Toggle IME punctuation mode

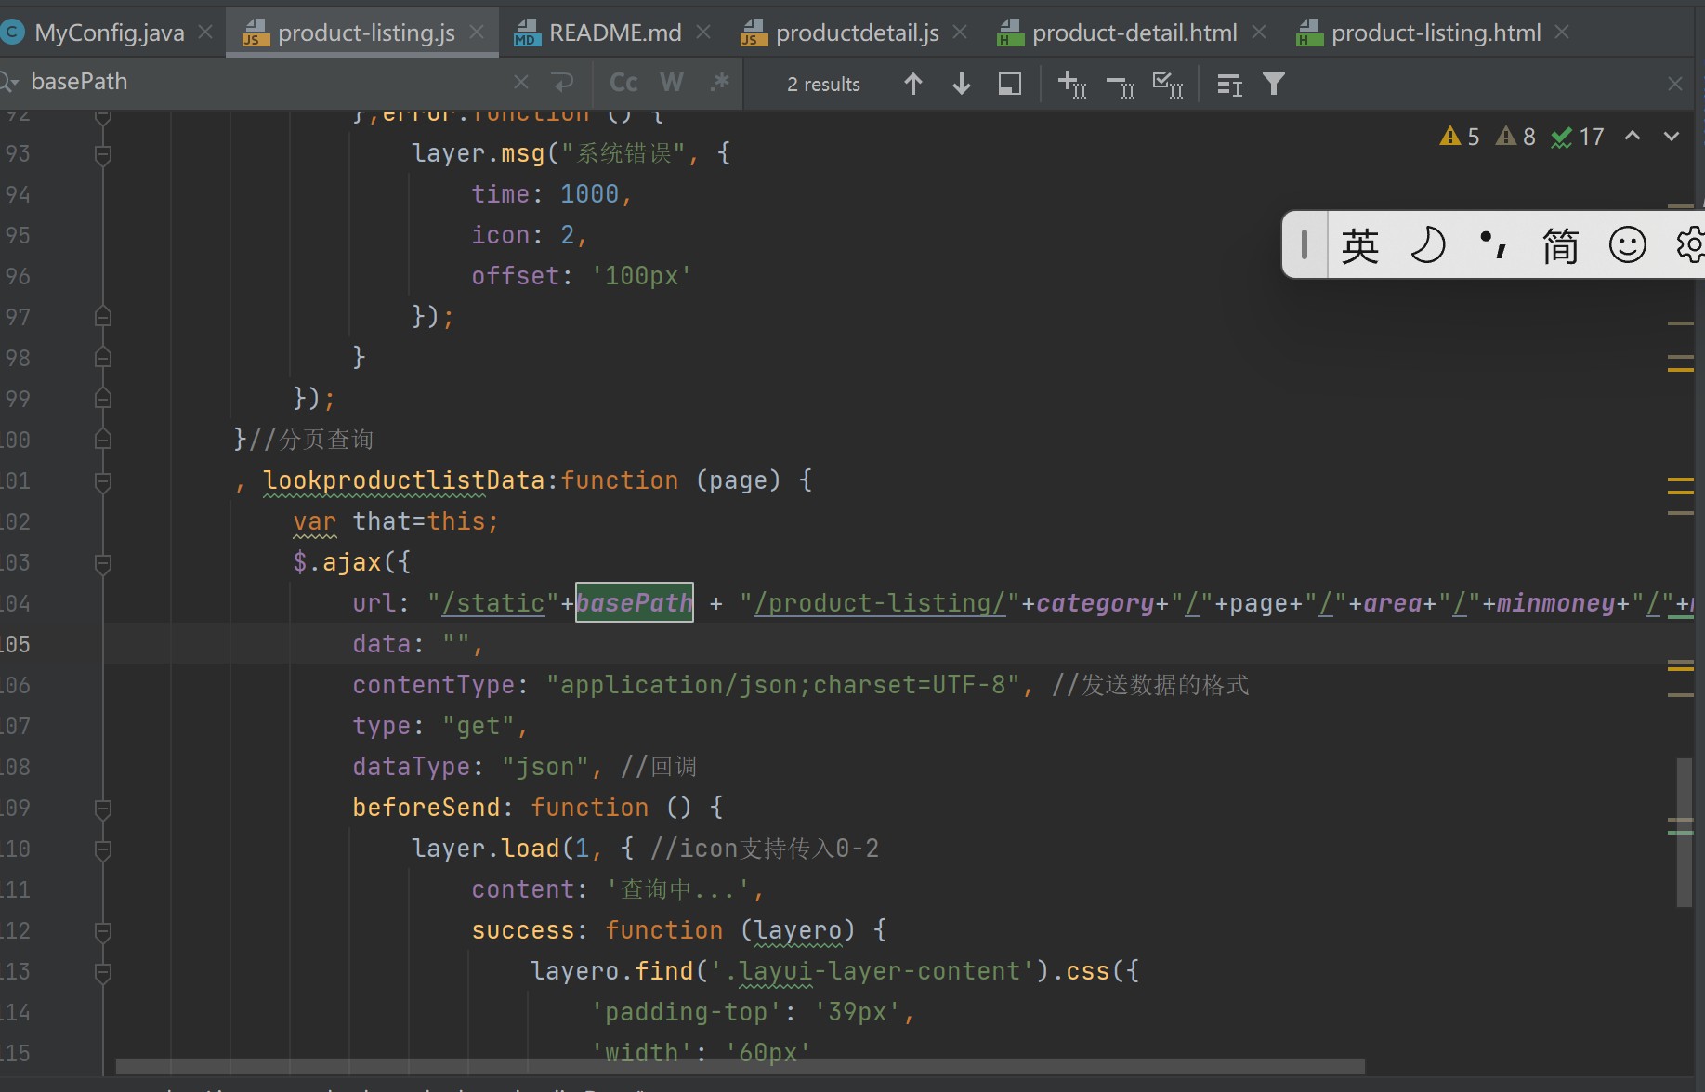(1493, 245)
